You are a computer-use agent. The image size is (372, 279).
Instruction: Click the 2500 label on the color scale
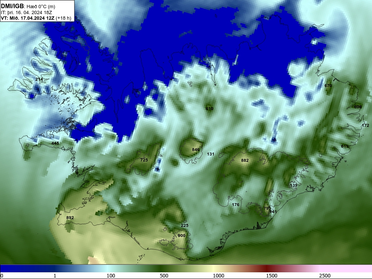tap(325, 276)
